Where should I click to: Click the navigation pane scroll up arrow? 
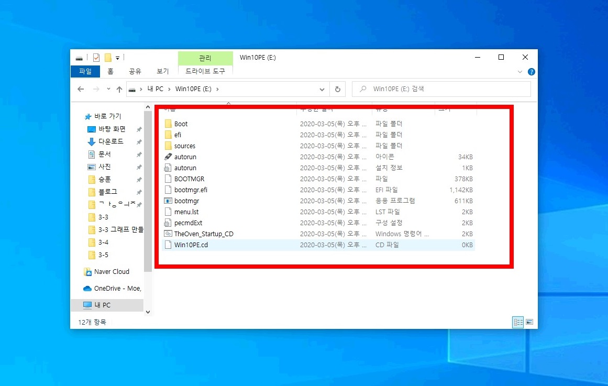(x=148, y=107)
